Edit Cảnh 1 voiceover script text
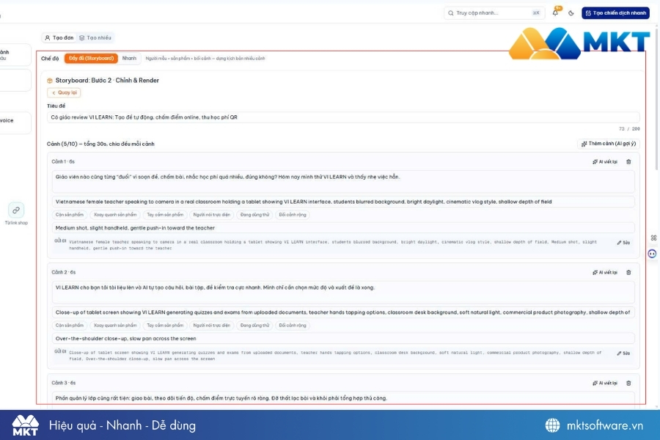Image resolution: width=660 pixels, height=440 pixels. click(343, 181)
